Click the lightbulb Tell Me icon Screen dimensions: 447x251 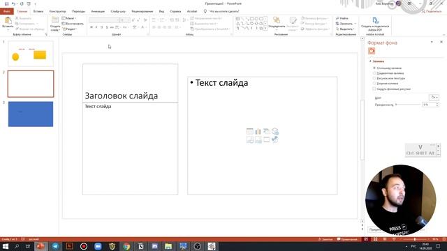205,11
